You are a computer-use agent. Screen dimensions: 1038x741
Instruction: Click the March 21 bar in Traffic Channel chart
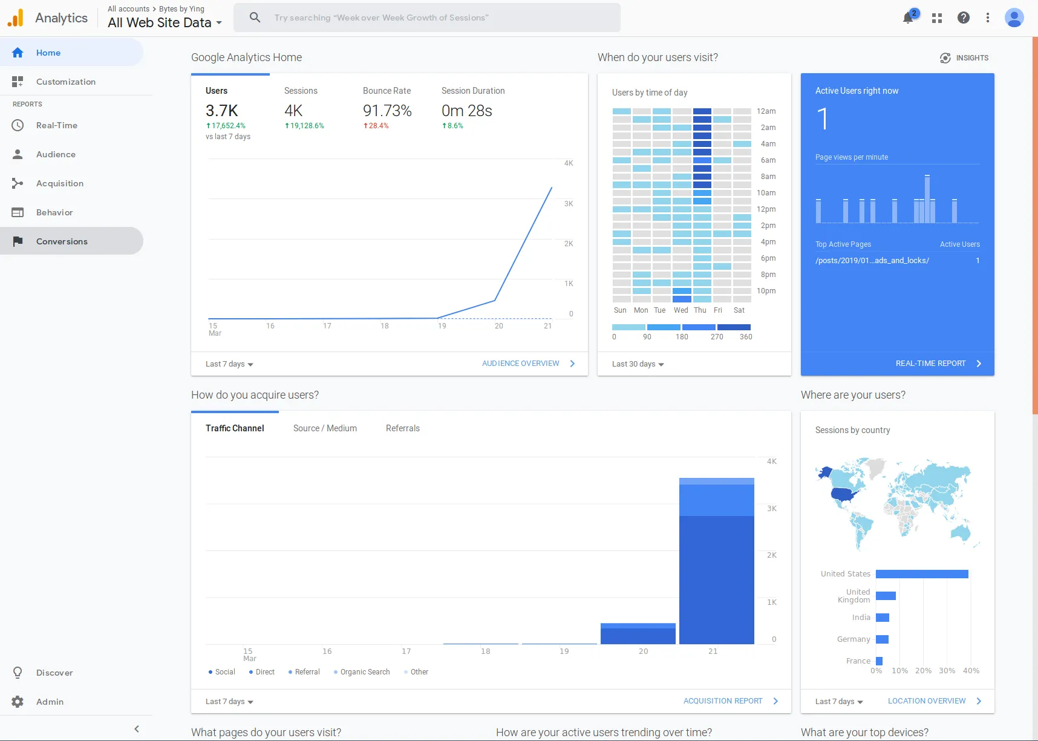[717, 561]
